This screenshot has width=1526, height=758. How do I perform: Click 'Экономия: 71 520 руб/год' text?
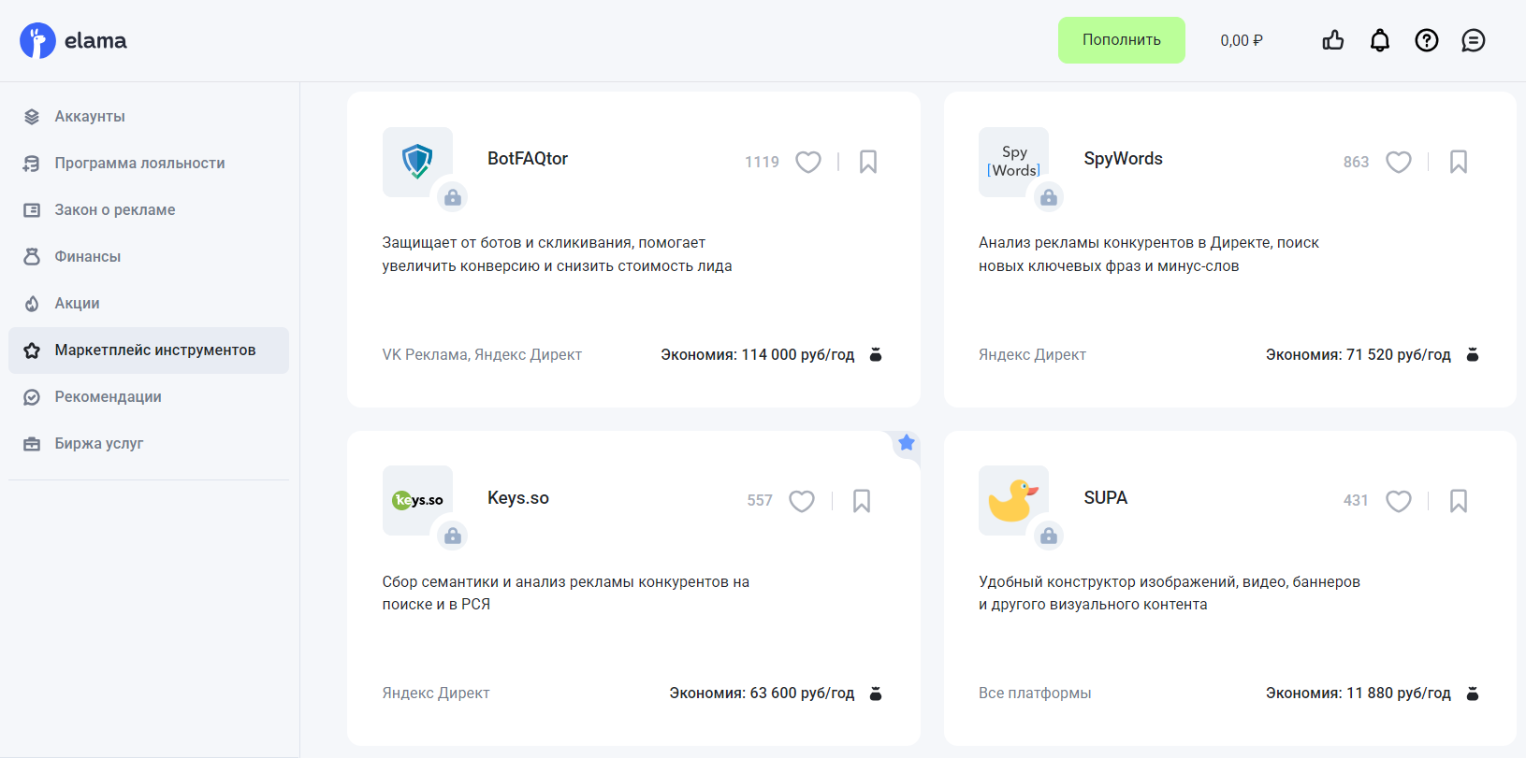1359,355
